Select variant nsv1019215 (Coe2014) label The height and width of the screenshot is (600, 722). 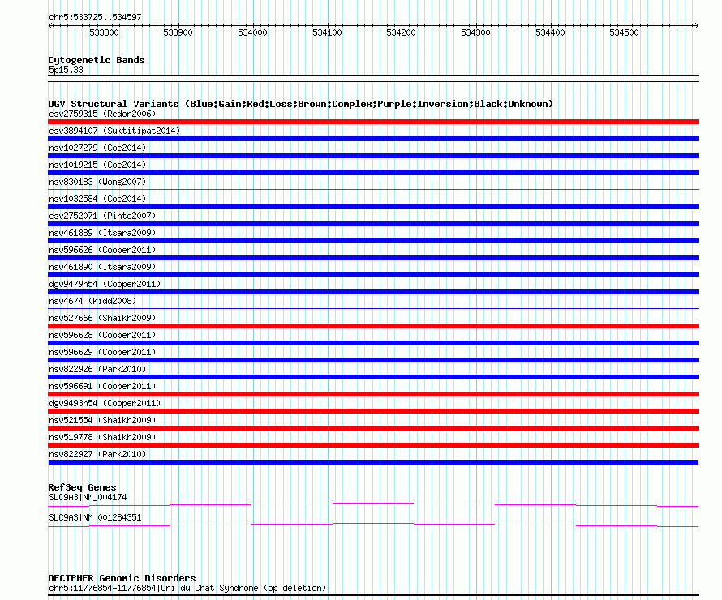pyautogui.click(x=97, y=165)
